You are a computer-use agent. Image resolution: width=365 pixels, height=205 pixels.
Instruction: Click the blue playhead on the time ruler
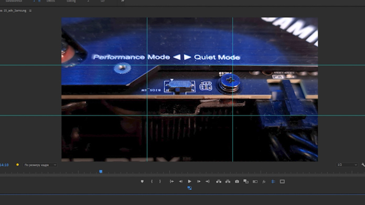(101, 172)
